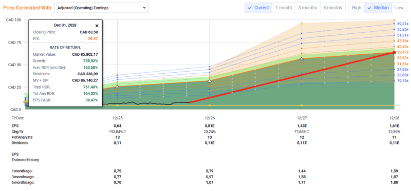Click the white triangle marker at 12/25
Screen dimensions: 411x191
117,87
